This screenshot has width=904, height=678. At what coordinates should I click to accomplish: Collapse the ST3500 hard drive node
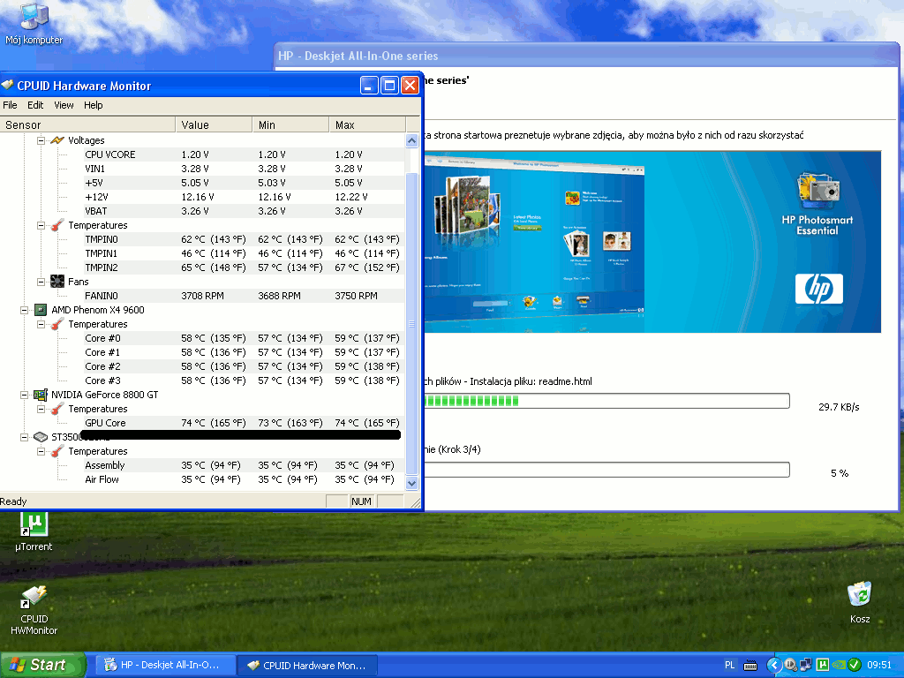[x=24, y=437]
